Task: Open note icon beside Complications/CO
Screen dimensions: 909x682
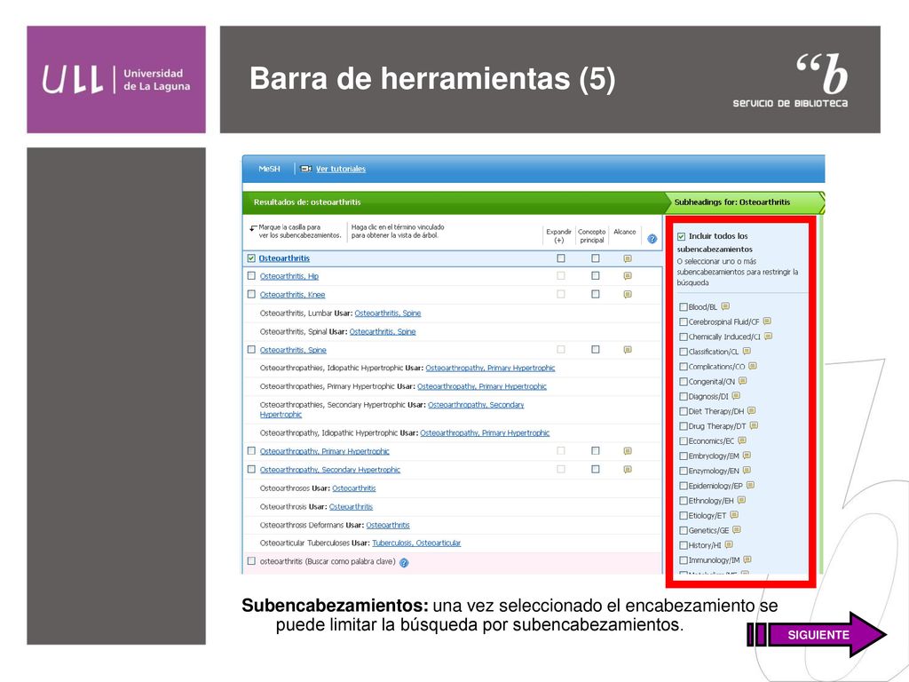Action: (753, 366)
